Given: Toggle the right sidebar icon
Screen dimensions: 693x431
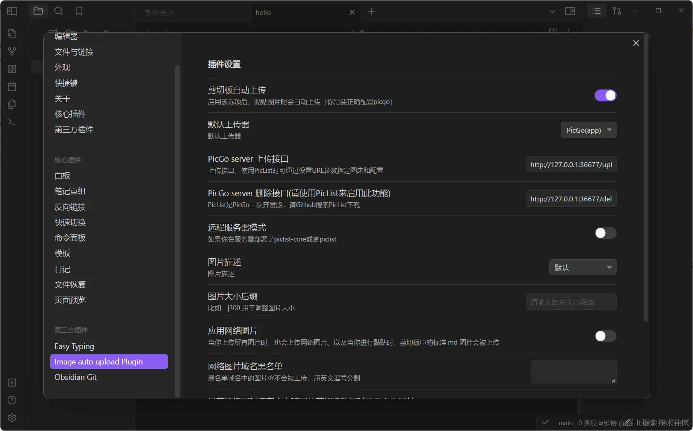Looking at the screenshot, I should pyautogui.click(x=570, y=11).
